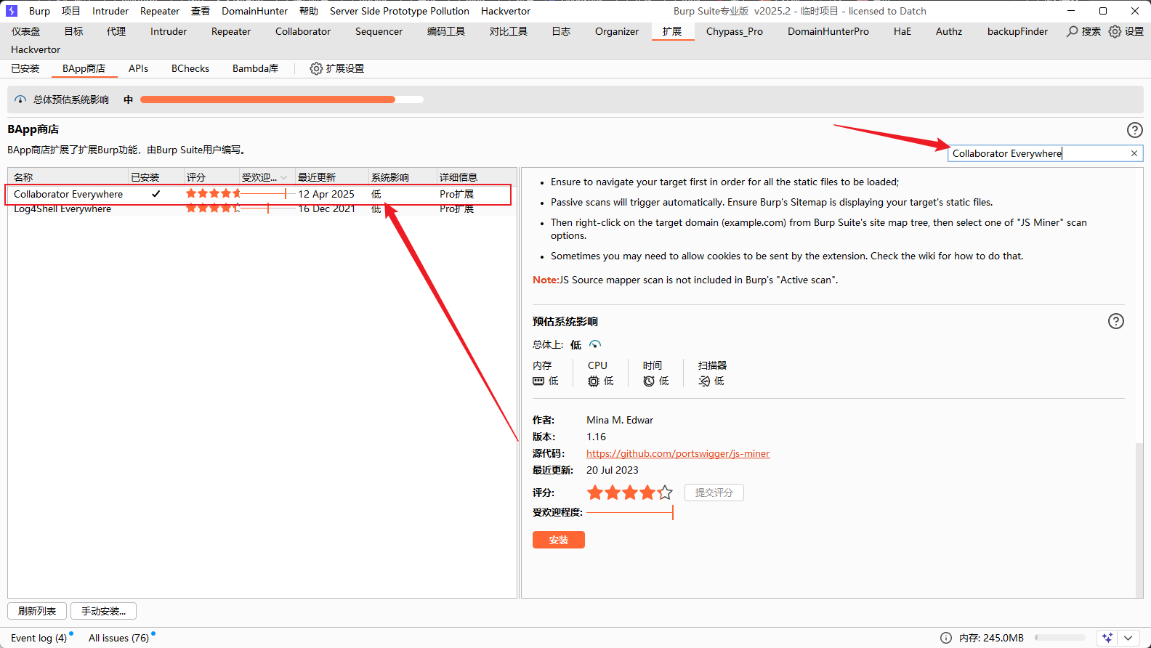Click the time impact clock icon
1151x648 pixels.
pyautogui.click(x=649, y=381)
